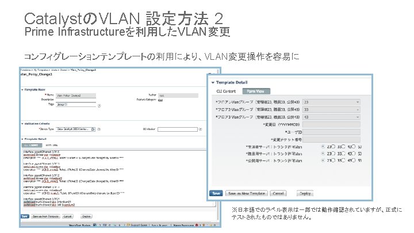Select Vlan 33 radio in 管理者サーバ row
This screenshot has width=414, height=233.
[333, 146]
